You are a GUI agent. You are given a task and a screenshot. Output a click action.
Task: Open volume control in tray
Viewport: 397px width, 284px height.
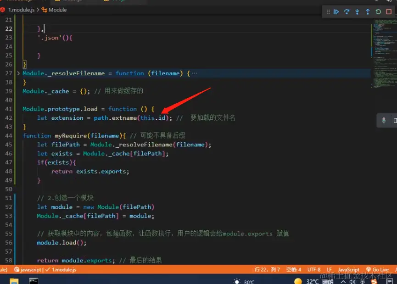coord(352,281)
